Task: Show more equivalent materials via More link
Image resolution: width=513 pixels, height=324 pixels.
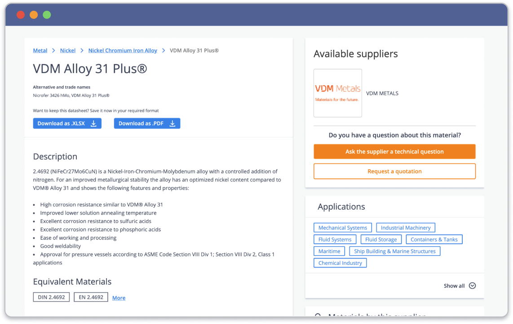Action: [119, 298]
